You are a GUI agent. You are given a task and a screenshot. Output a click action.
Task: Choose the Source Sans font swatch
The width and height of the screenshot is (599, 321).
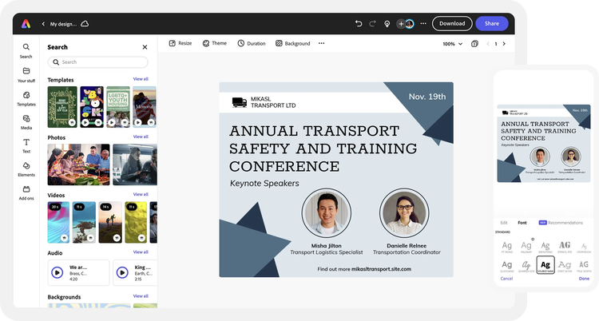click(545, 264)
